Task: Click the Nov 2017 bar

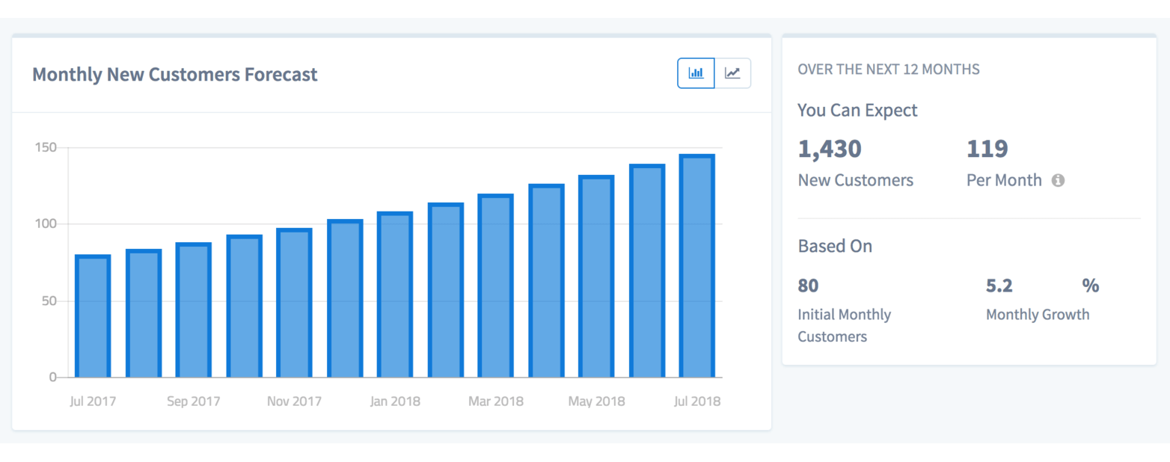Action: coord(294,303)
